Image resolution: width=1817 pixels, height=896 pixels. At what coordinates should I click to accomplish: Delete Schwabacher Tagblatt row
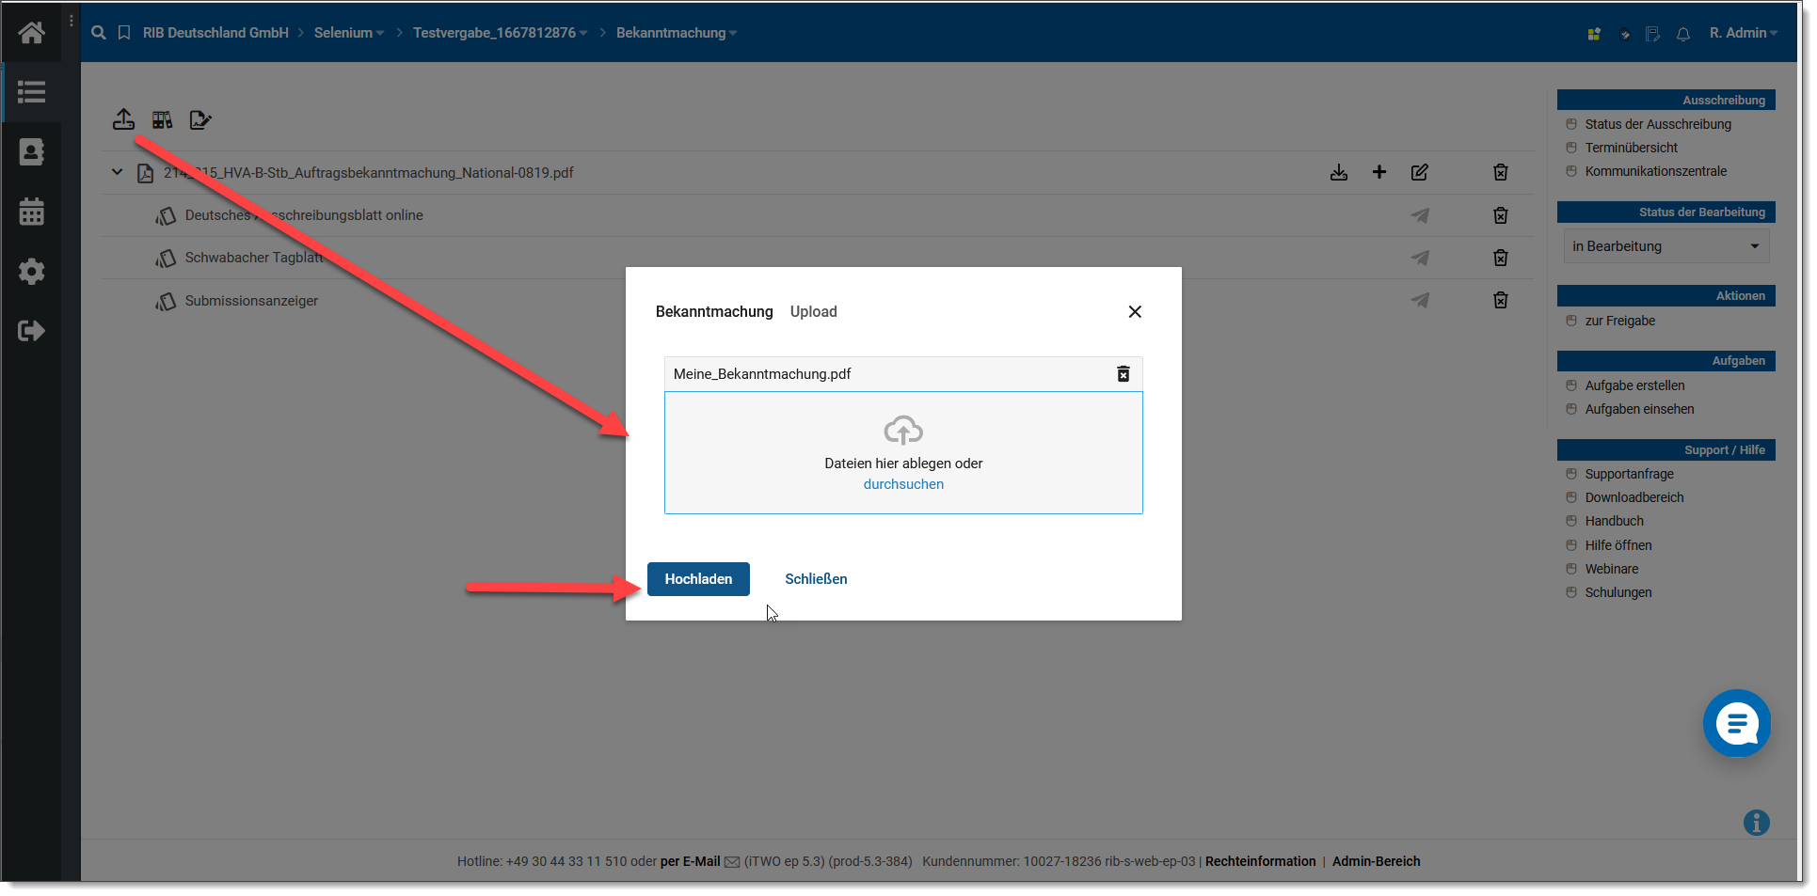(x=1501, y=258)
